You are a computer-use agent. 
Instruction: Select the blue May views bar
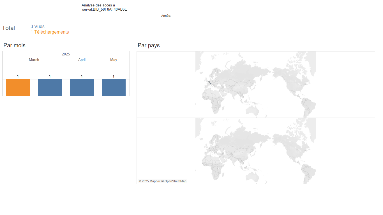(114, 88)
